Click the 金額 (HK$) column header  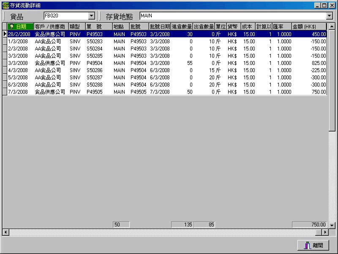[x=308, y=27]
